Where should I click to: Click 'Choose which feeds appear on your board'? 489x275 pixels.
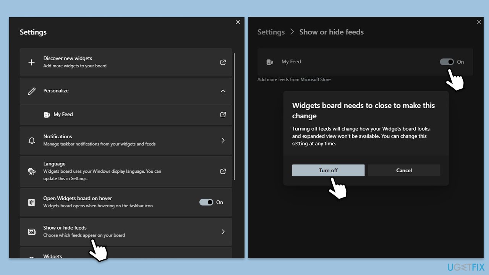pyautogui.click(x=84, y=235)
